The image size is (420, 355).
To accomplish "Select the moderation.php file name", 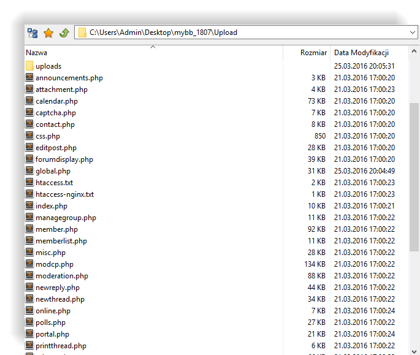I will pos(61,276).
